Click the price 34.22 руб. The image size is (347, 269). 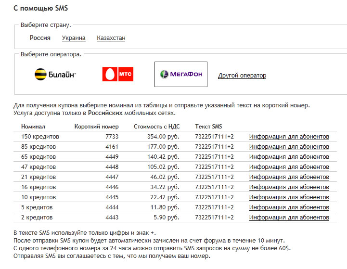coord(165,187)
